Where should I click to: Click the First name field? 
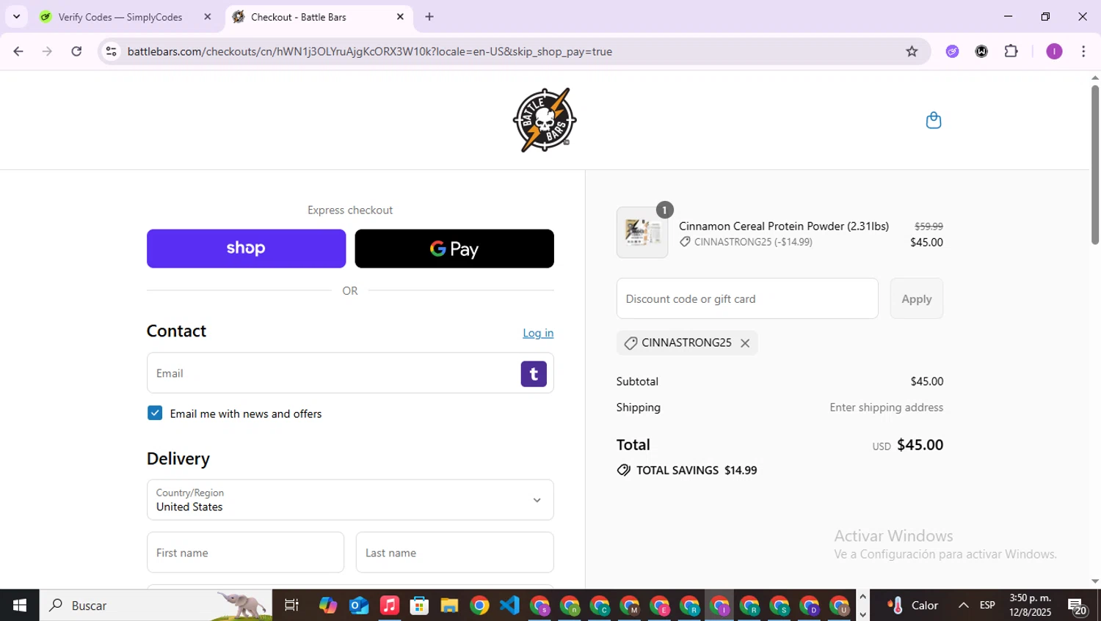[x=245, y=552]
